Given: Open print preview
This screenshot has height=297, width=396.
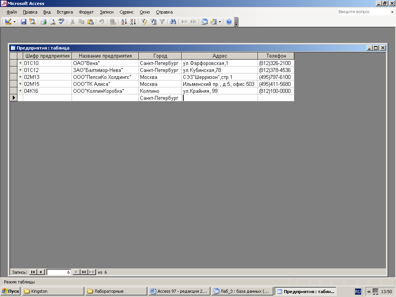Looking at the screenshot, I should click(52, 22).
